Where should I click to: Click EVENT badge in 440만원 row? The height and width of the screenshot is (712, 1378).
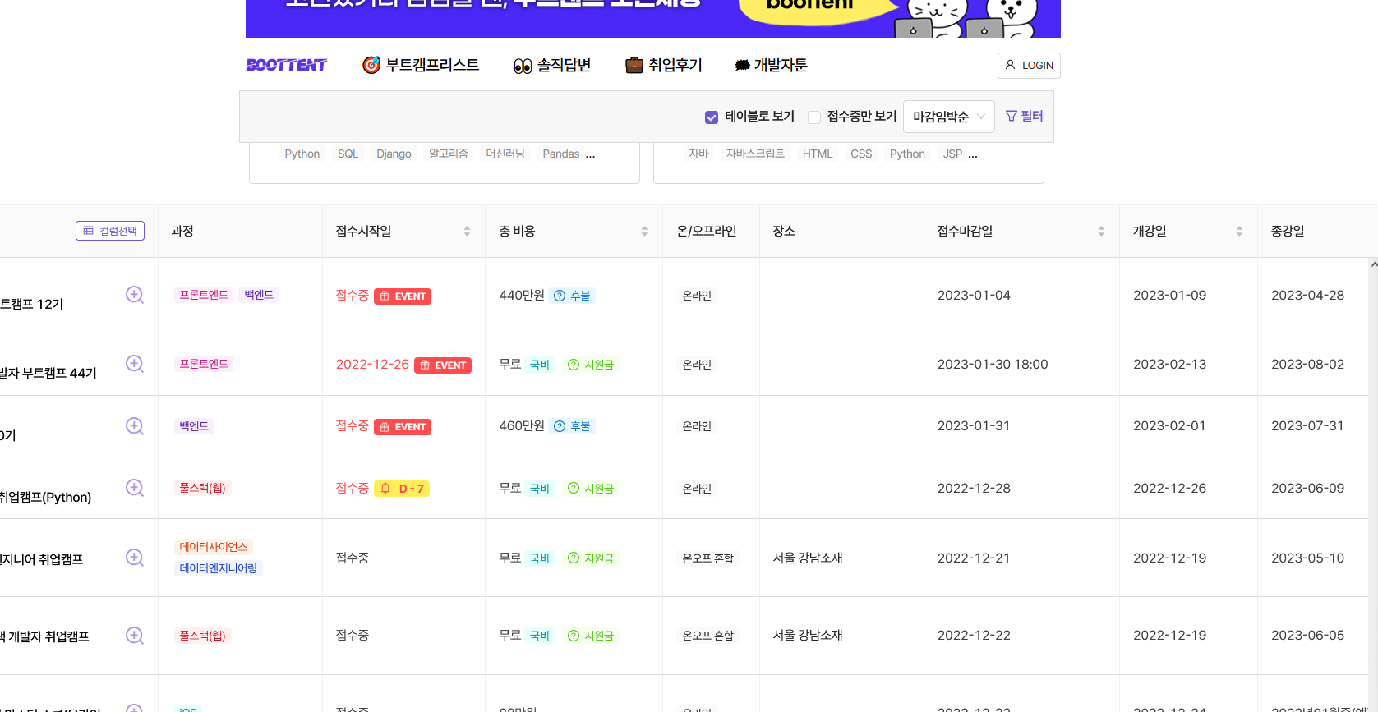click(x=403, y=296)
